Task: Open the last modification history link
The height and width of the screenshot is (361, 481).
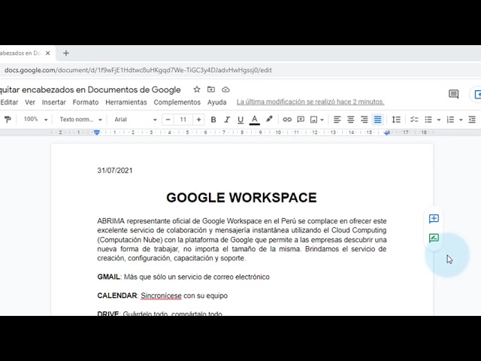Action: pyautogui.click(x=310, y=102)
